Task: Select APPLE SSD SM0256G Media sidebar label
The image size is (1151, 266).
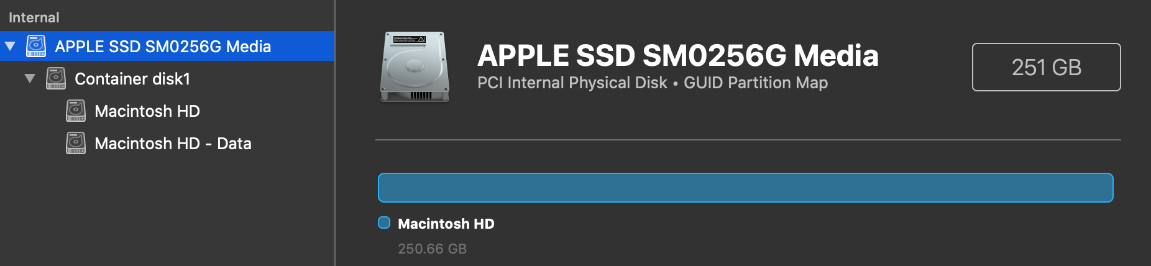Action: [x=163, y=47]
